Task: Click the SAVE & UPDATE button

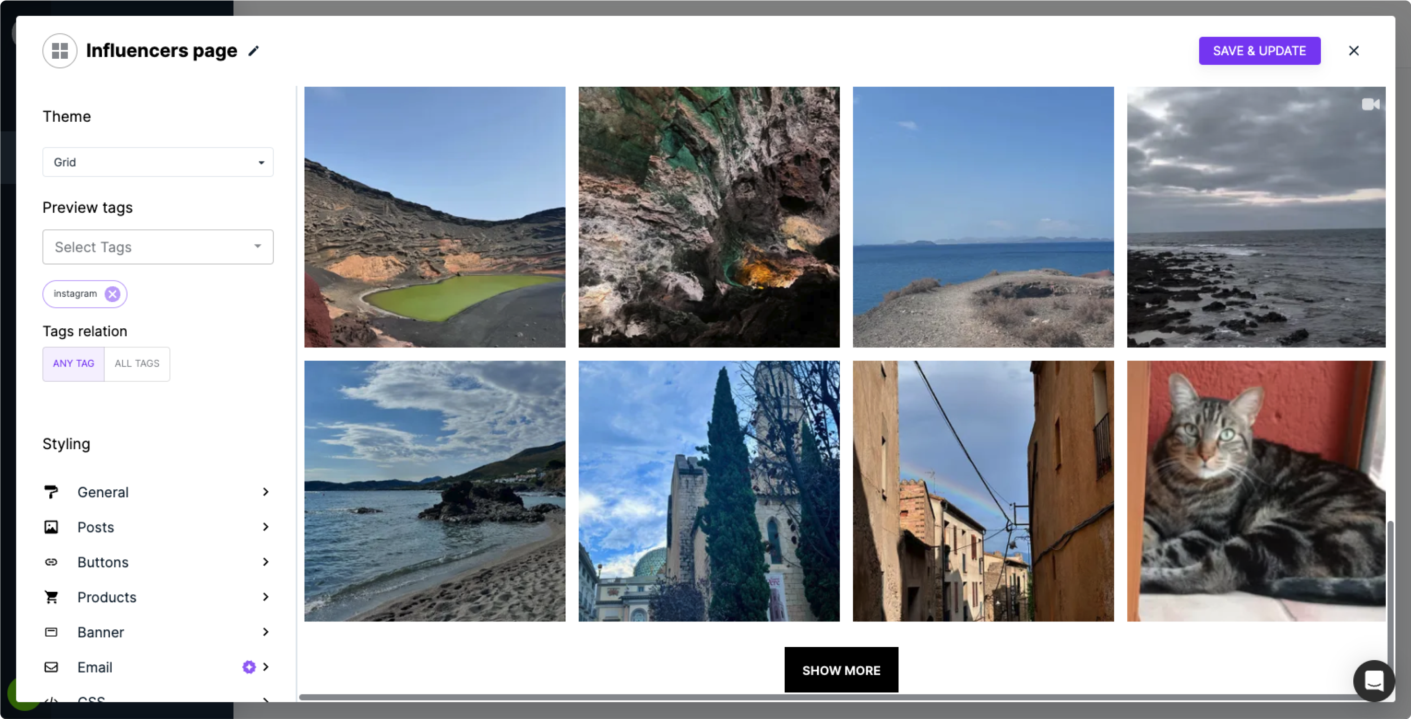Action: pos(1259,51)
